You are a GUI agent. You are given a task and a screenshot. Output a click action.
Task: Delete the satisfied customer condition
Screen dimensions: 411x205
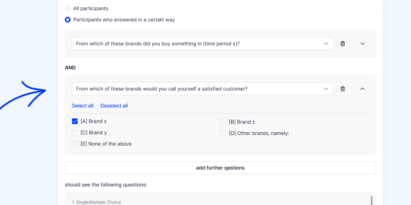click(x=343, y=89)
